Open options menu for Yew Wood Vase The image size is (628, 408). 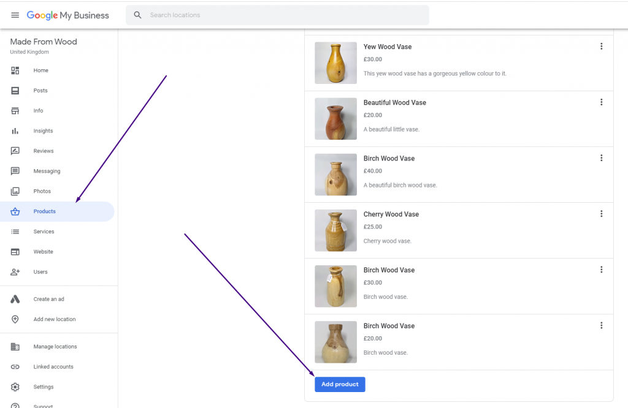[601, 47]
